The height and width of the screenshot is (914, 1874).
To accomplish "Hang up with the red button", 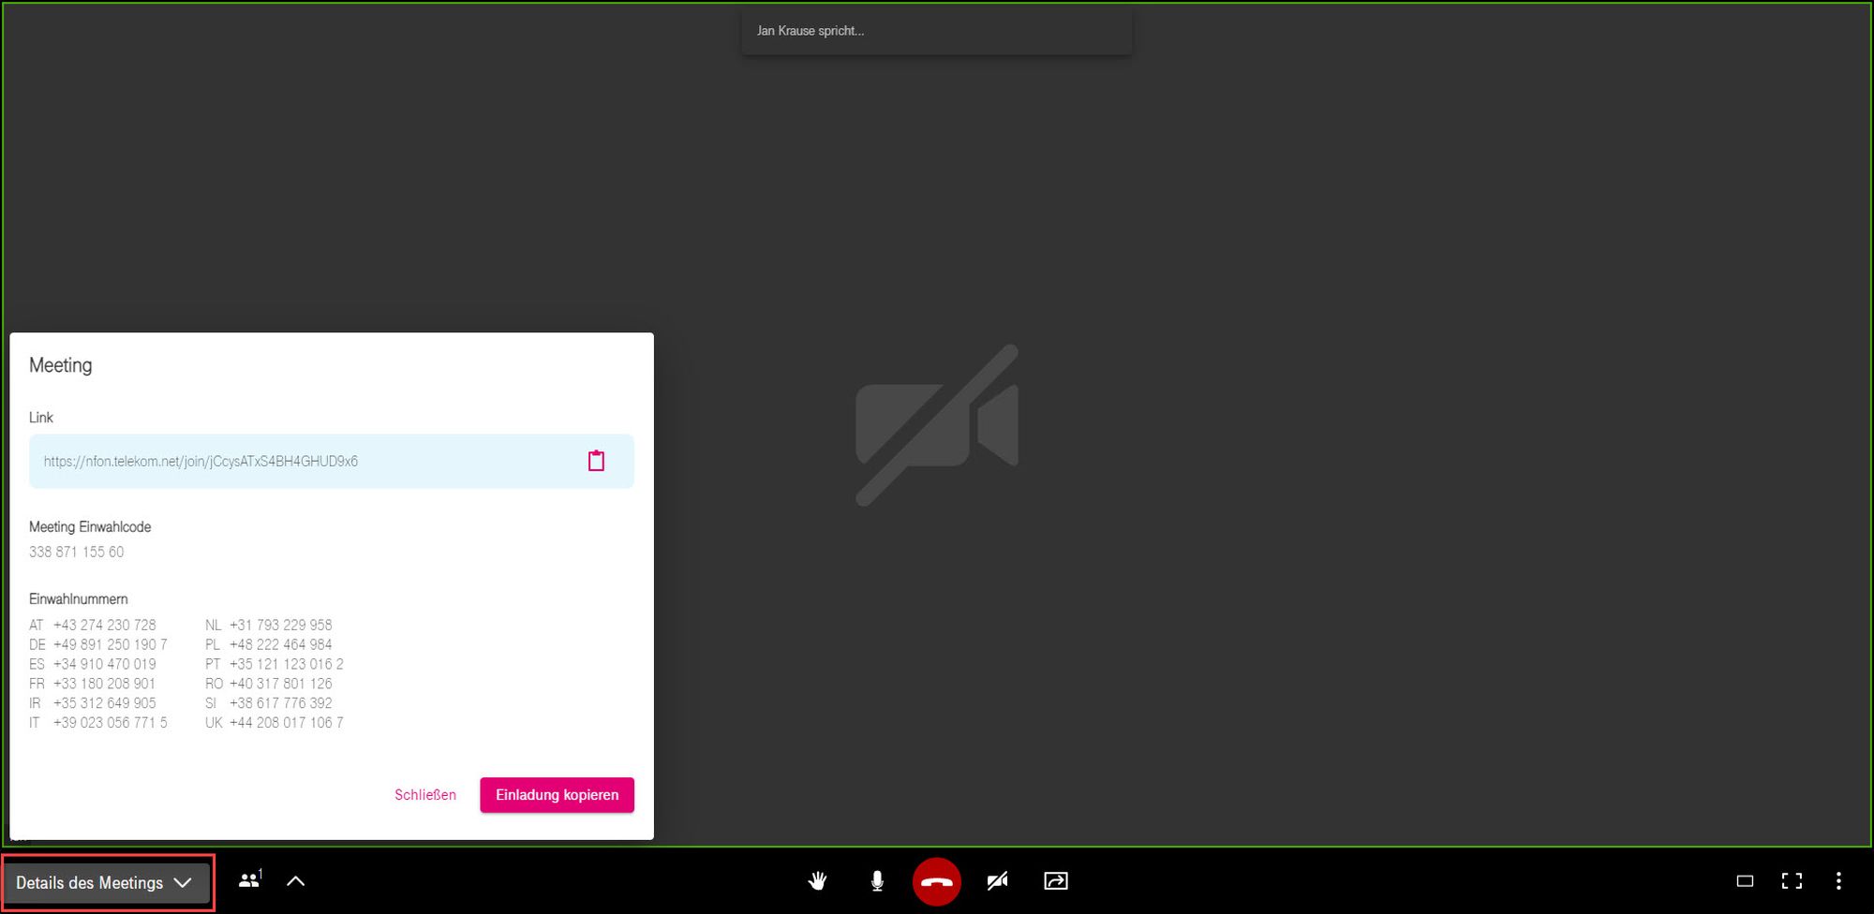I will [936, 881].
